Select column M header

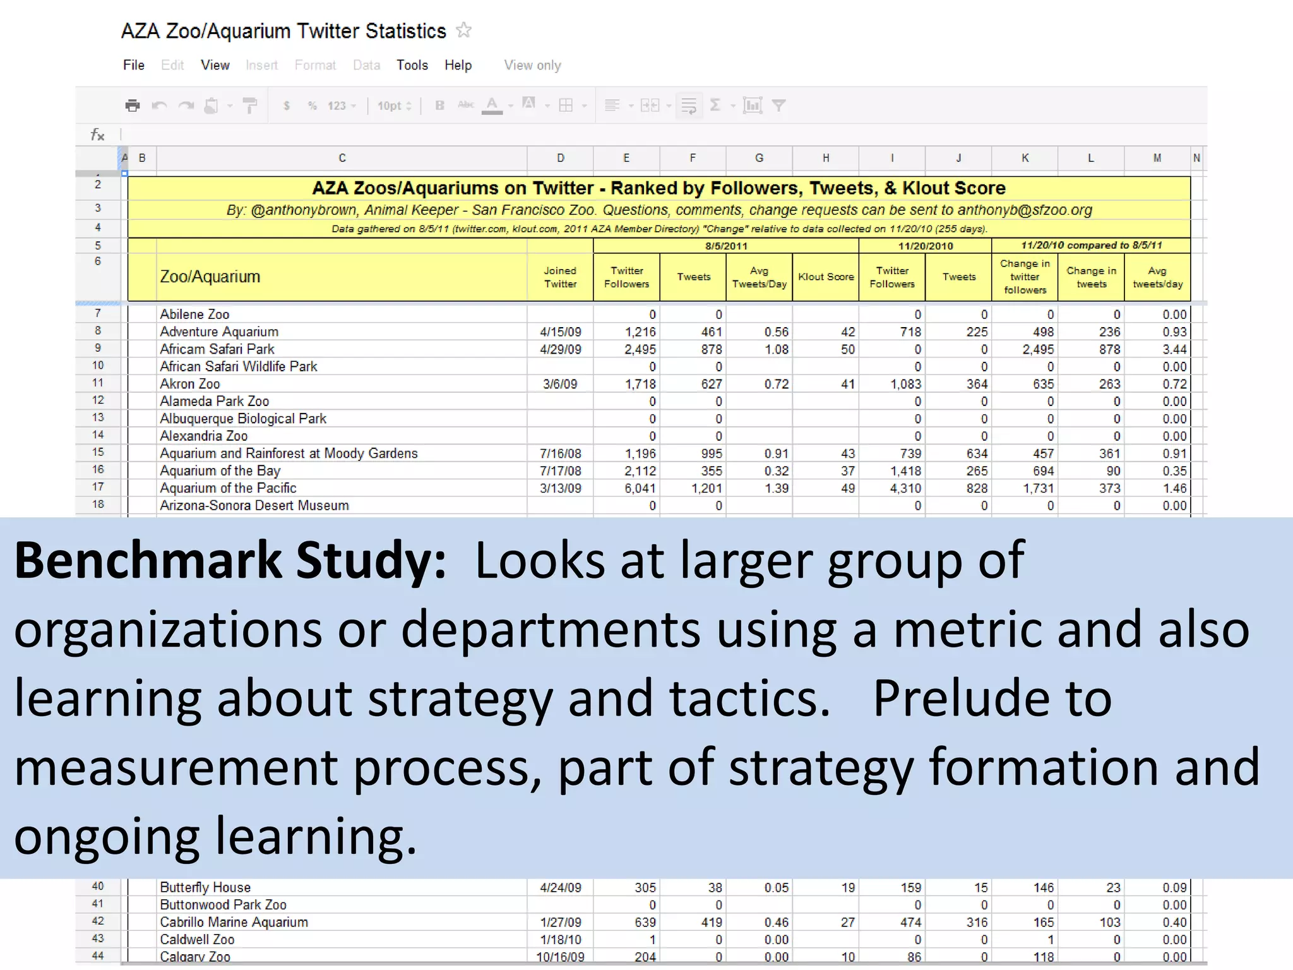click(1157, 158)
